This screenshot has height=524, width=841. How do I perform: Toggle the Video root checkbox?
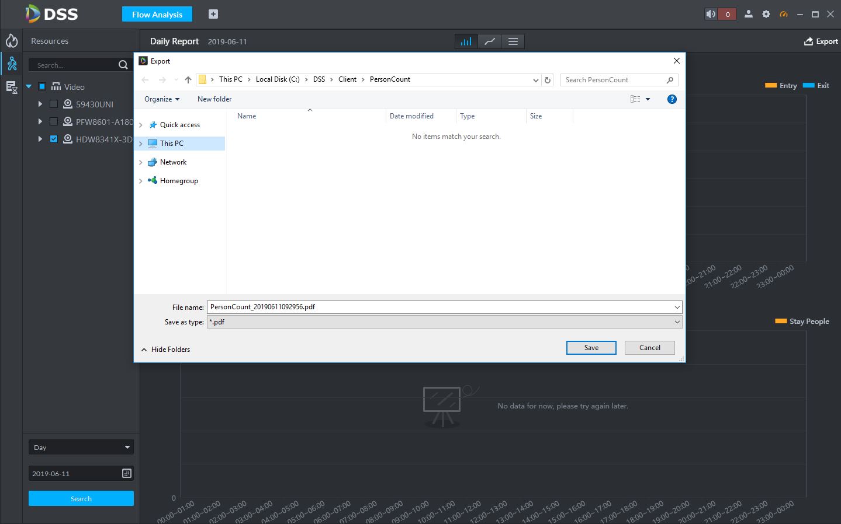pos(42,86)
